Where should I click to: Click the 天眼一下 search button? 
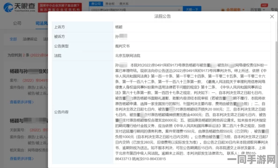(192, 9)
